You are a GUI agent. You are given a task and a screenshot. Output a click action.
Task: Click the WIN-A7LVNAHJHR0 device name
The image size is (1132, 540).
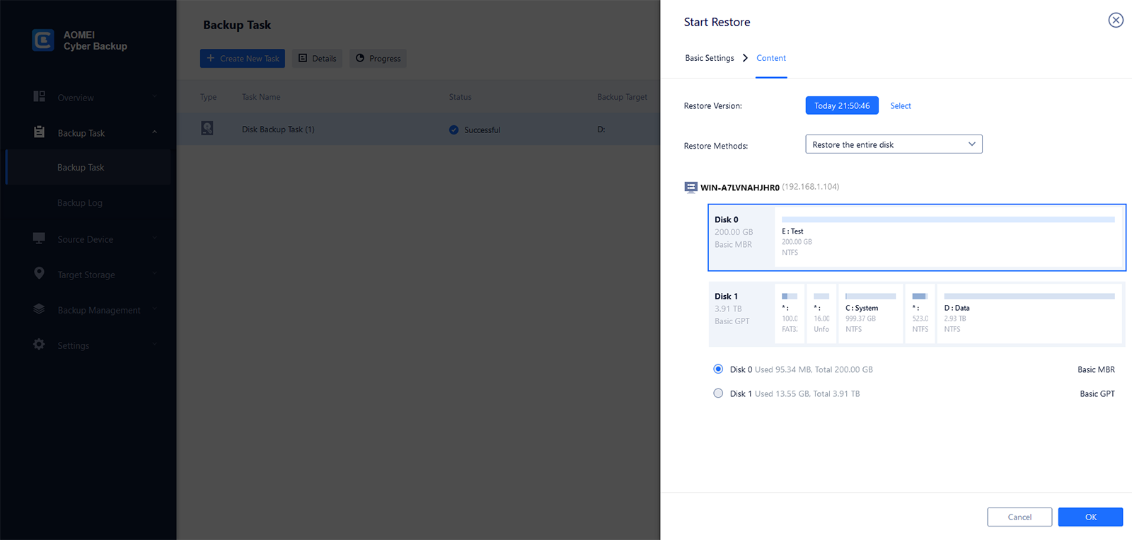[740, 188]
